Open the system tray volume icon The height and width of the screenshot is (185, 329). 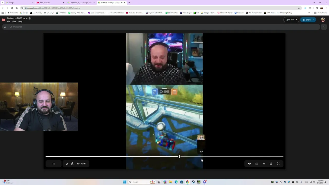pos(314,182)
